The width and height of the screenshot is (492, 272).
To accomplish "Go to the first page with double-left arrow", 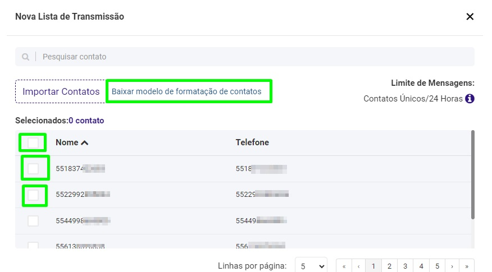I will (344, 266).
